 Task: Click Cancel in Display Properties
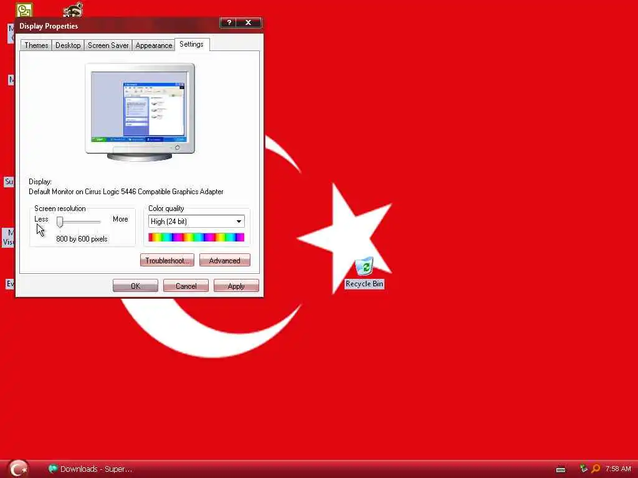point(186,286)
